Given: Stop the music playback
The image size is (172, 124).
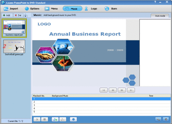Looking at the screenshot, I should pos(45,120).
